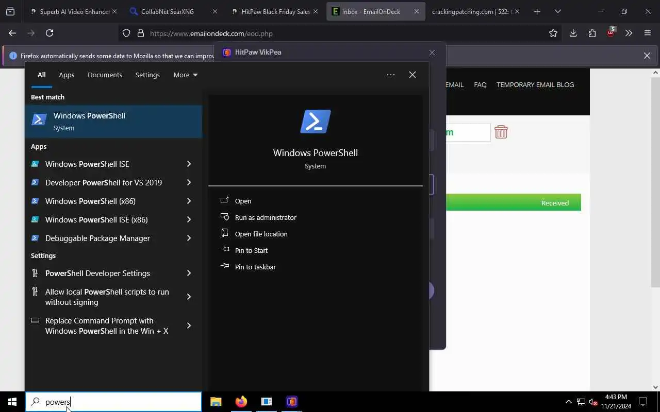660x412 pixels.
Task: Expand Developer PowerShell for VS 2019 arrow
Action: (x=189, y=182)
